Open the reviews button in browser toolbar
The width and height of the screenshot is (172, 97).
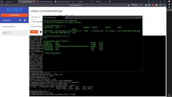[x=135, y=5]
